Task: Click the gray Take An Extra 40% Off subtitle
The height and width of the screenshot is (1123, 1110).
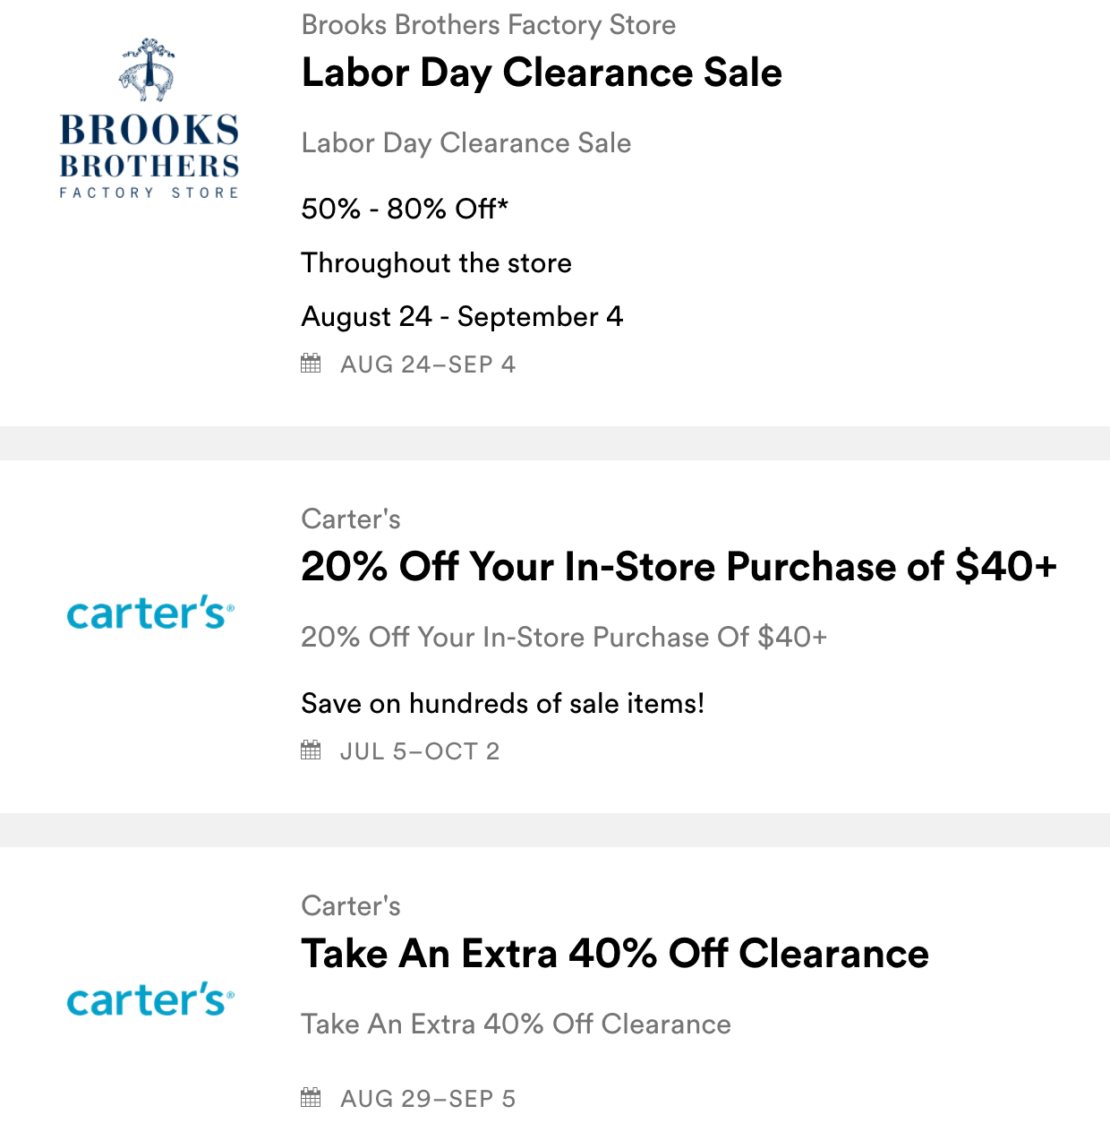Action: (x=516, y=1024)
